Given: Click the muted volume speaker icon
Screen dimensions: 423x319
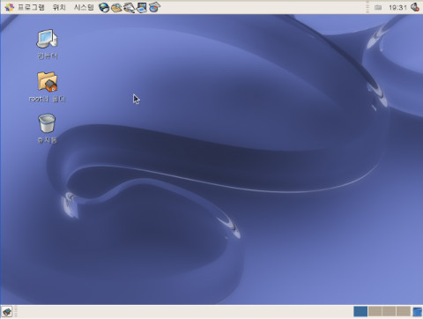Looking at the screenshot, I should [415, 7].
